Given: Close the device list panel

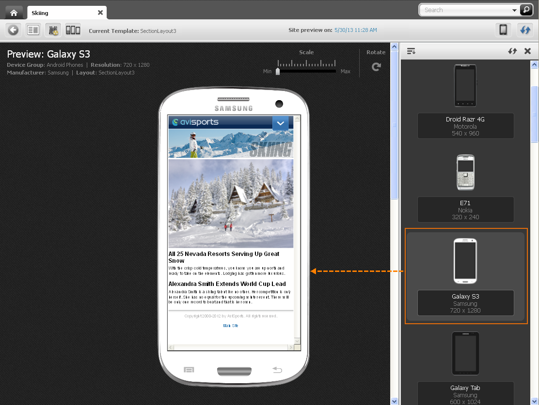Looking at the screenshot, I should [527, 51].
